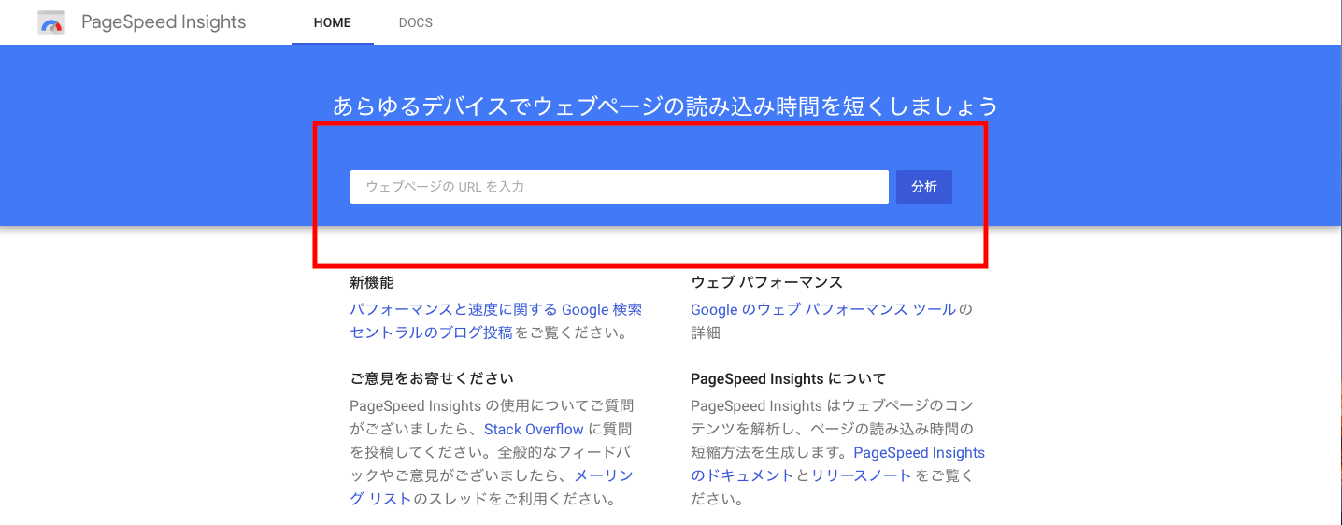Open the HOME tab
This screenshot has height=525, width=1342.
[x=333, y=22]
